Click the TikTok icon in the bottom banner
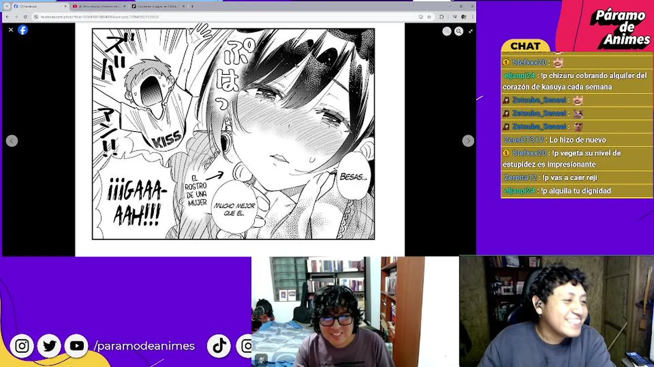654x367 pixels. tap(220, 346)
